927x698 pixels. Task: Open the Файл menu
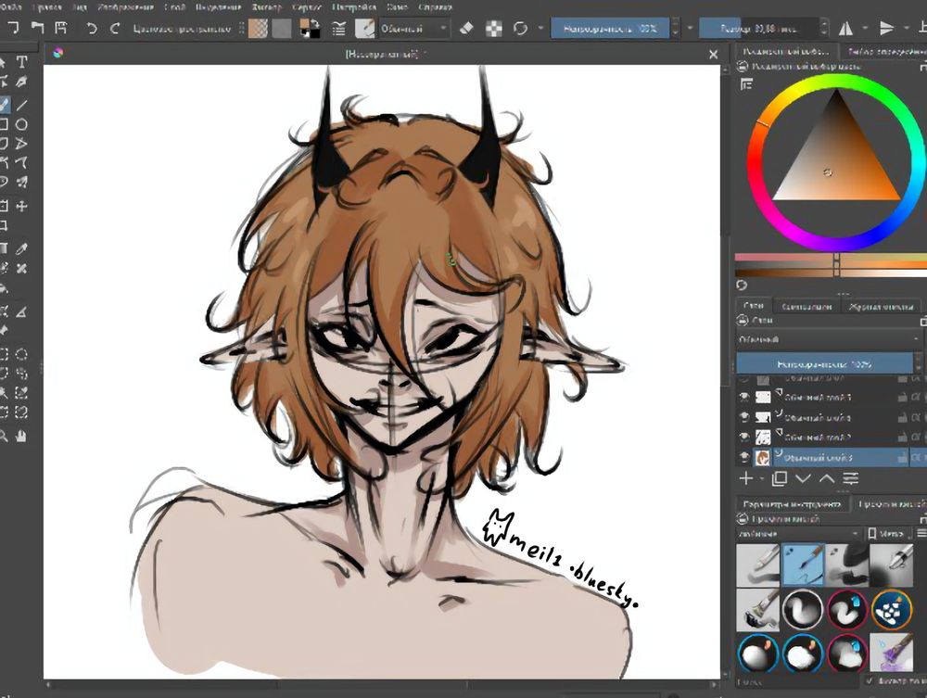10,7
